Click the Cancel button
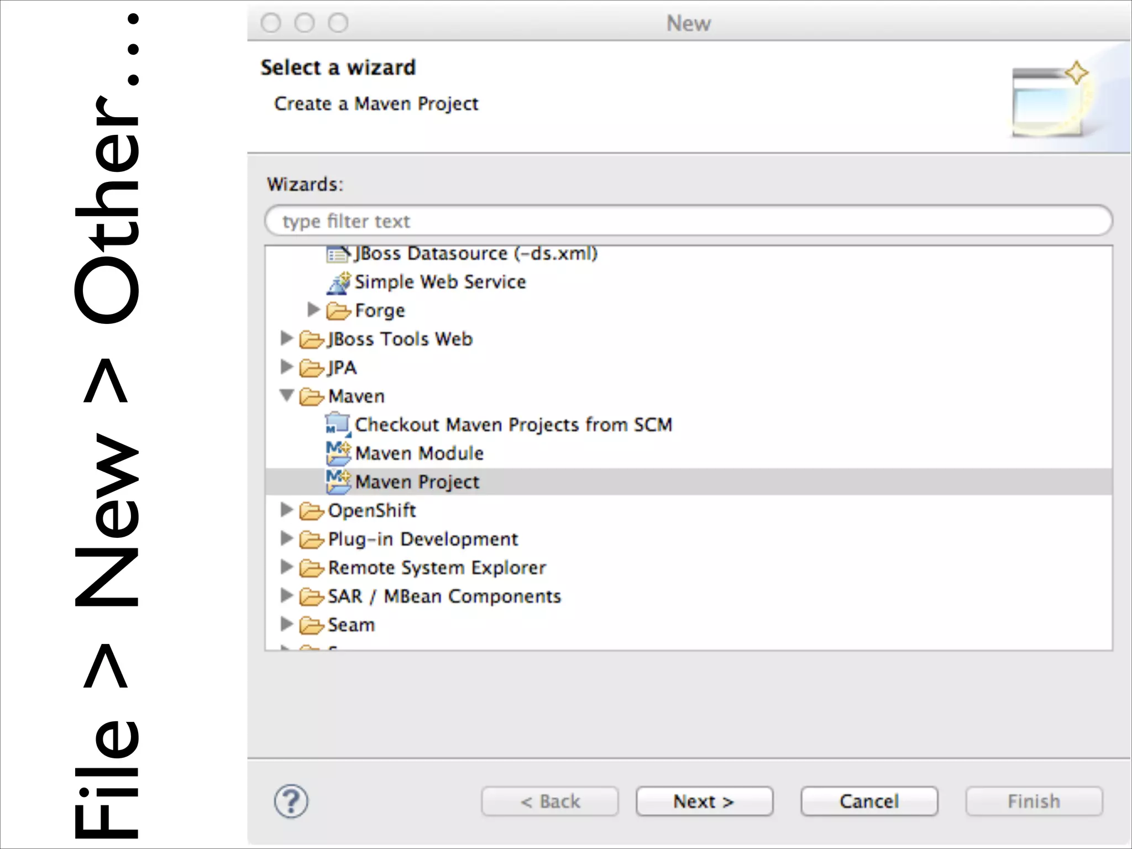The height and width of the screenshot is (849, 1132). click(869, 801)
